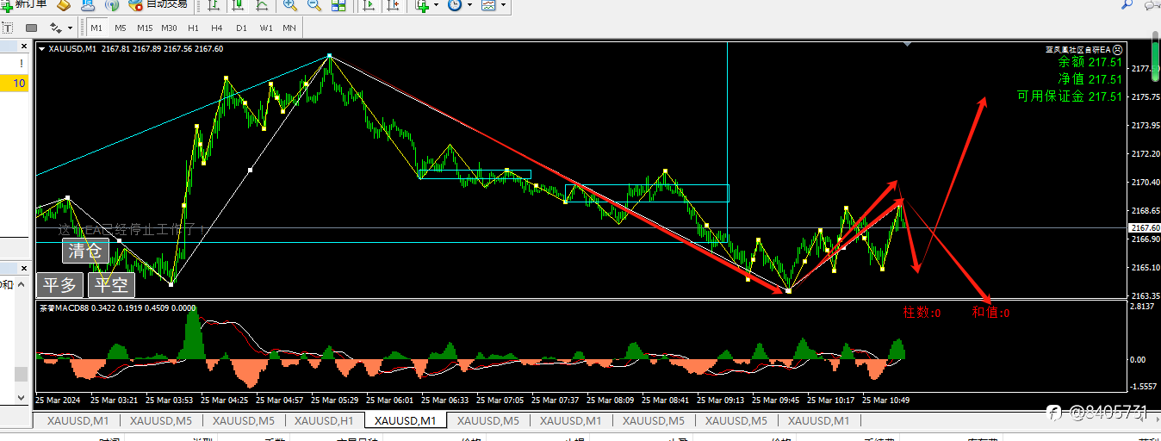Image resolution: width=1161 pixels, height=441 pixels.
Task: Open MetaEditor with the yellow book icon
Action: [62, 4]
